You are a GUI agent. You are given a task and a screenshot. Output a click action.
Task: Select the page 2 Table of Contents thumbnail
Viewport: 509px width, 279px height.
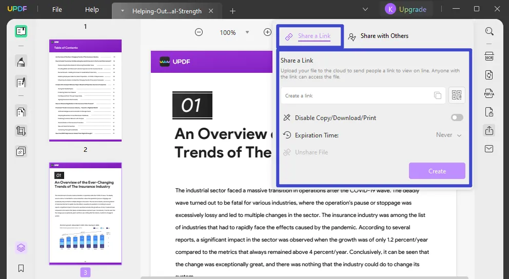[x=85, y=90]
